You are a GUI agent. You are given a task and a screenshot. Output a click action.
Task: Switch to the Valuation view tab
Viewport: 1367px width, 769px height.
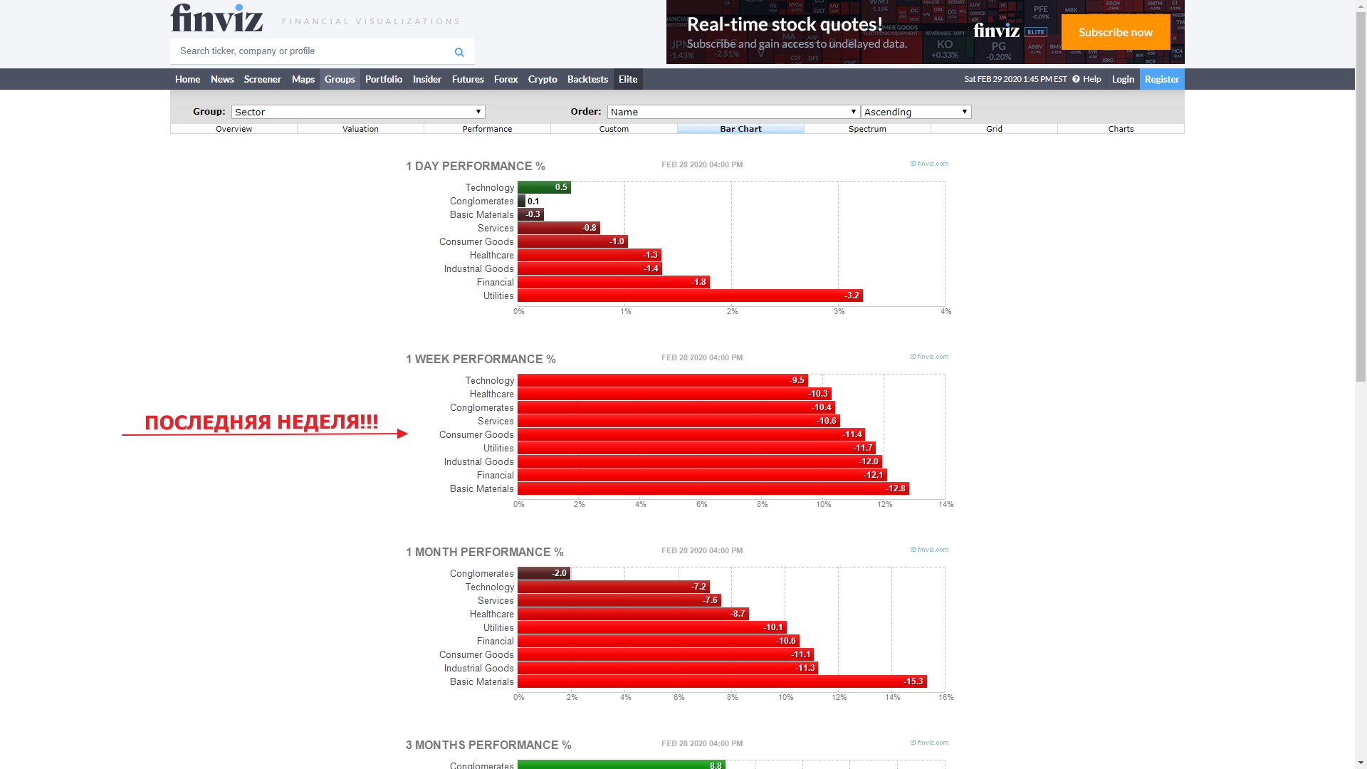click(x=360, y=129)
